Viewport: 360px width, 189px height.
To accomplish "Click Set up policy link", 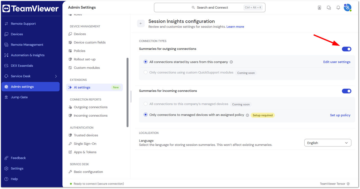I will tap(340, 115).
